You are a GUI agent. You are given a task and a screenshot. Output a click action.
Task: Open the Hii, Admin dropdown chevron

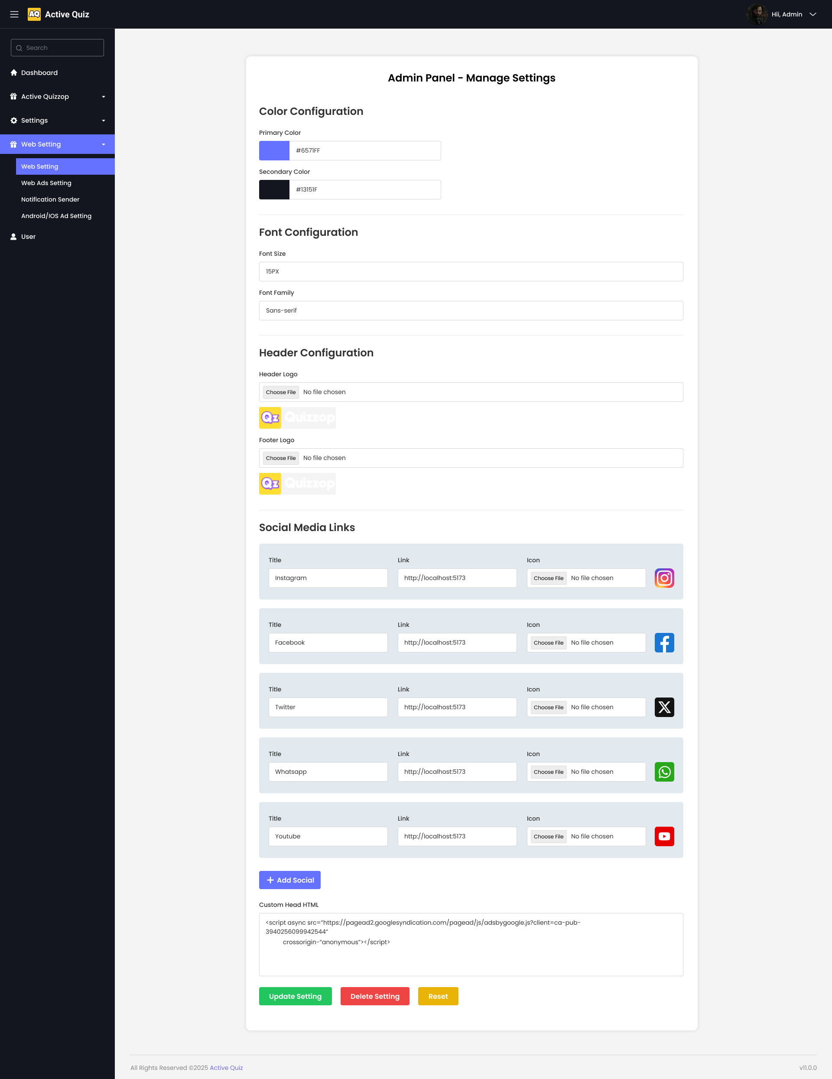[813, 14]
